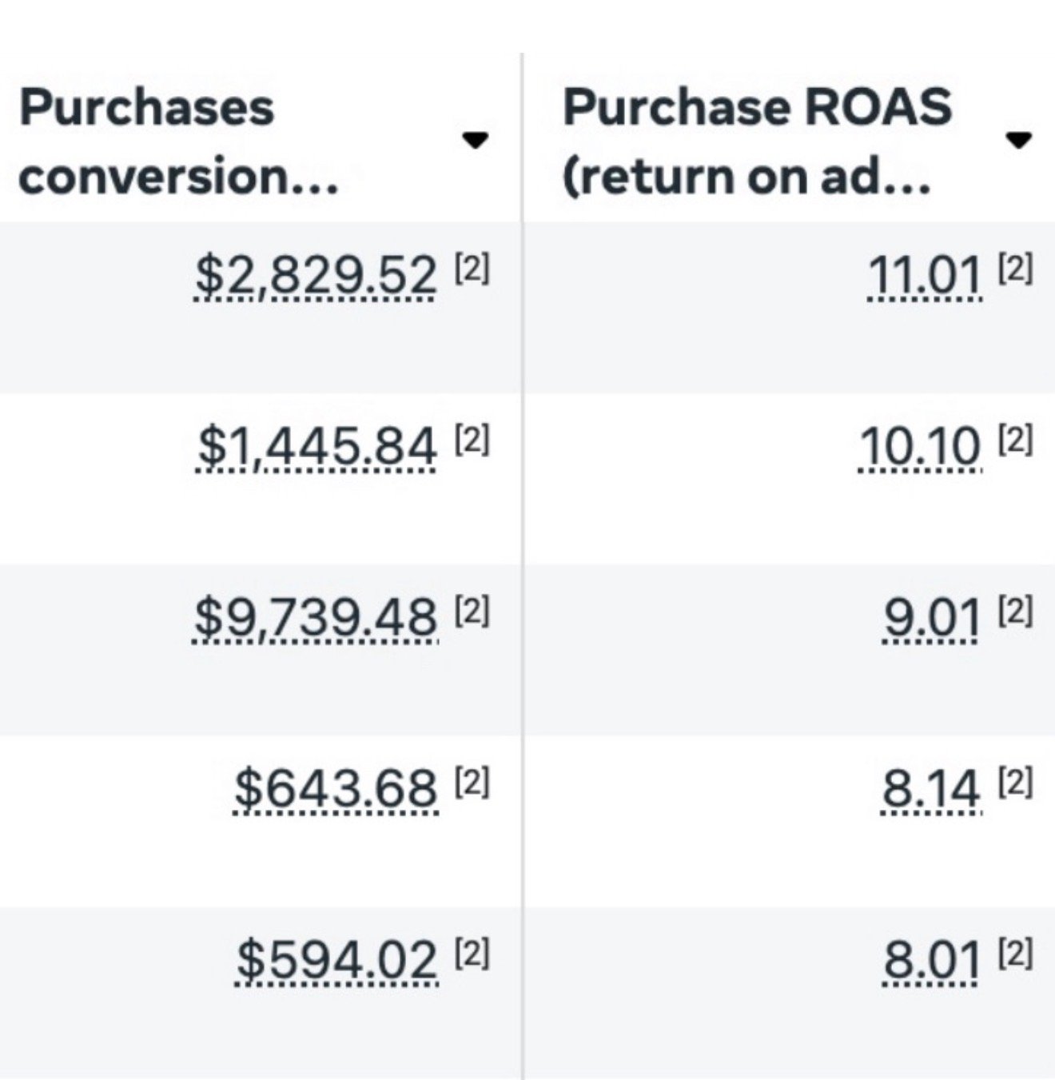Screen dimensions: 1055x1080
Task: Click the Purchase ROAS column header text
Action: click(756, 141)
